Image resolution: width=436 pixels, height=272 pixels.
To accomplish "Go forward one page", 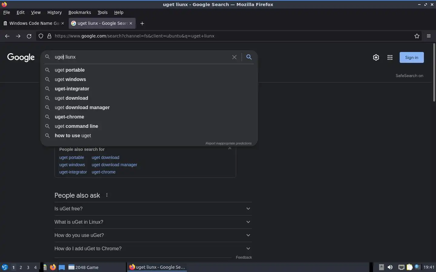I will (18, 36).
